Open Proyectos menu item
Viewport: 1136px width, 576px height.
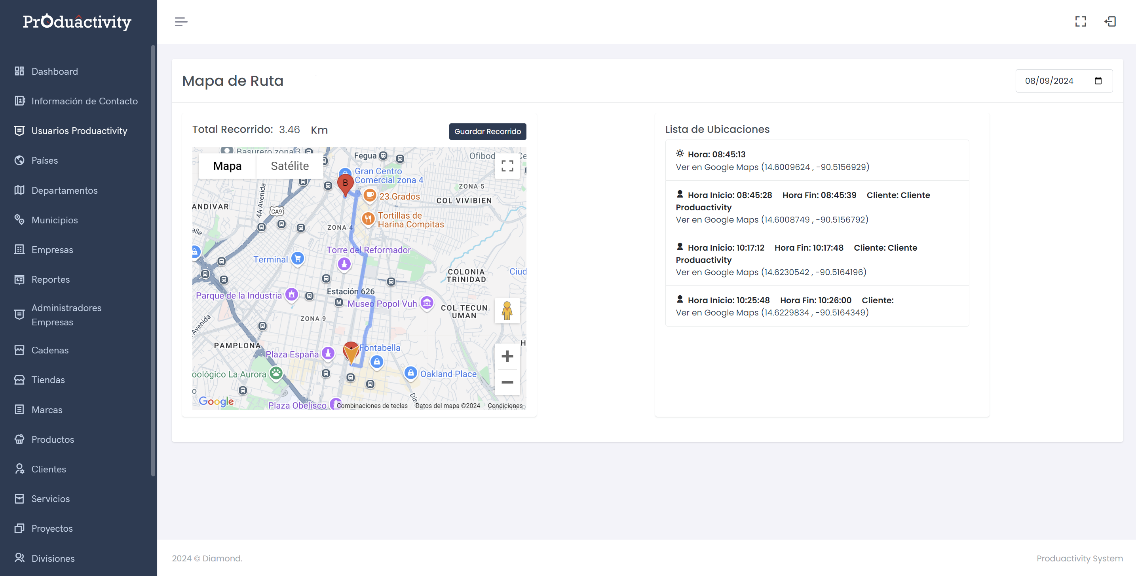[52, 529]
